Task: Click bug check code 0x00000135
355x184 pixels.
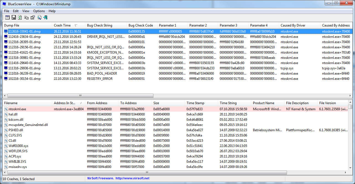Action: [x=137, y=31]
